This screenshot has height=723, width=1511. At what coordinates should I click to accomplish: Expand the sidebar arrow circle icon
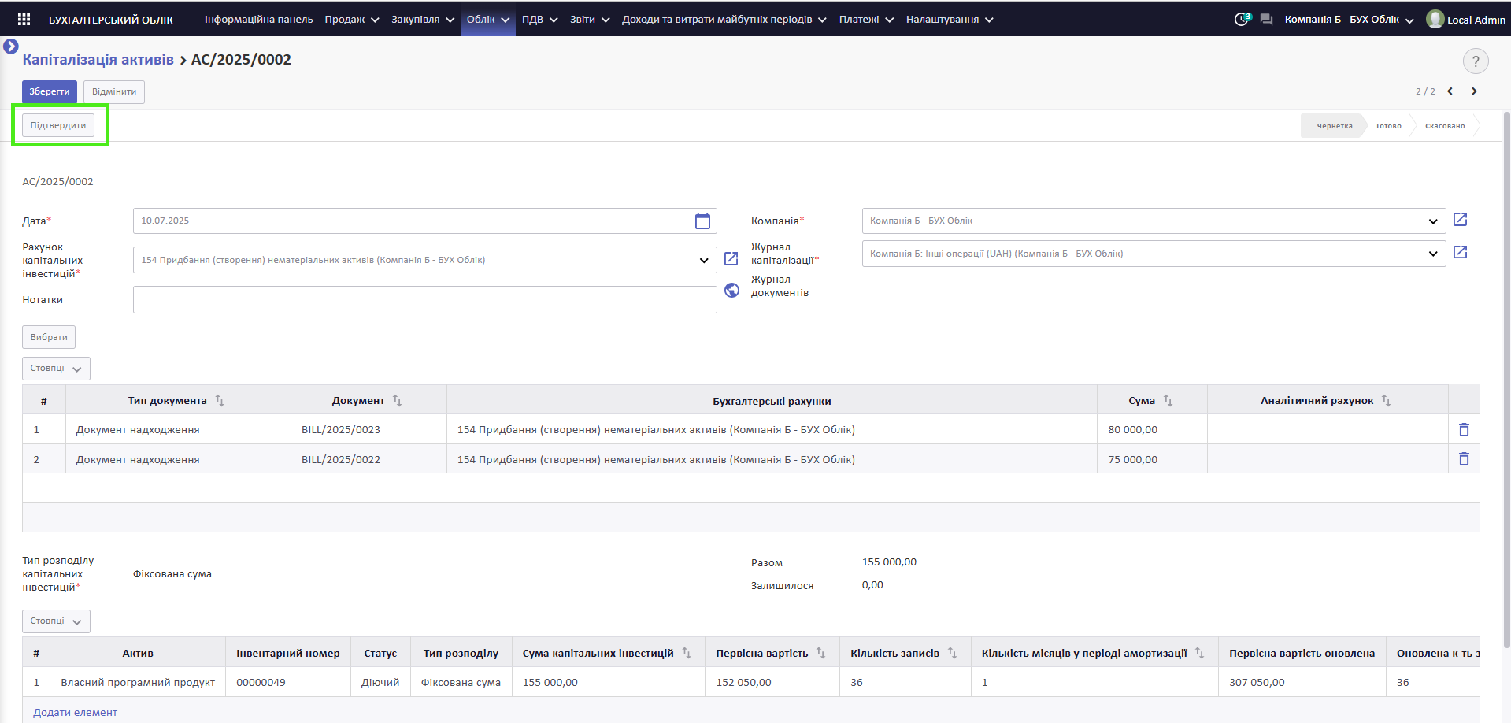coord(11,46)
